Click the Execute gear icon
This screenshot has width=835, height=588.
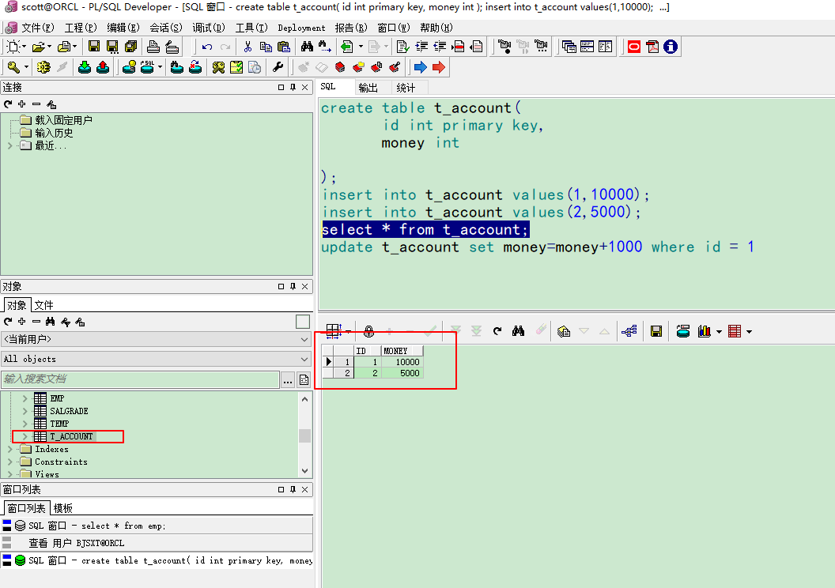click(43, 67)
